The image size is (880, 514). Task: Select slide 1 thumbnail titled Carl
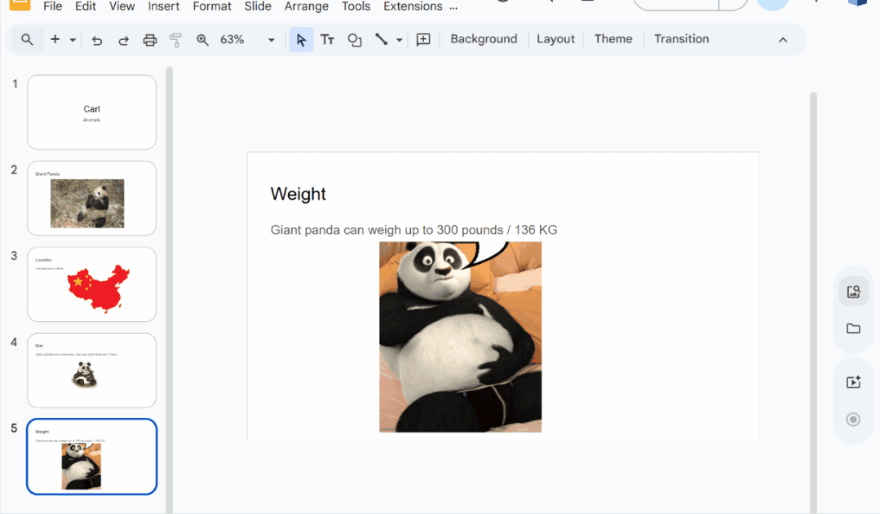[x=92, y=112]
